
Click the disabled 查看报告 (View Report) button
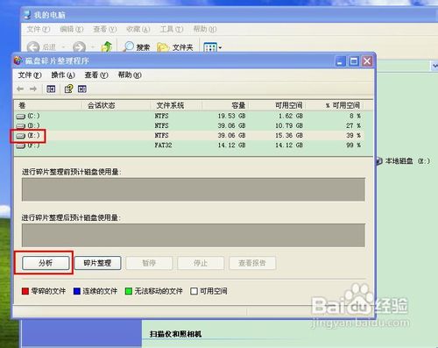[x=252, y=263]
